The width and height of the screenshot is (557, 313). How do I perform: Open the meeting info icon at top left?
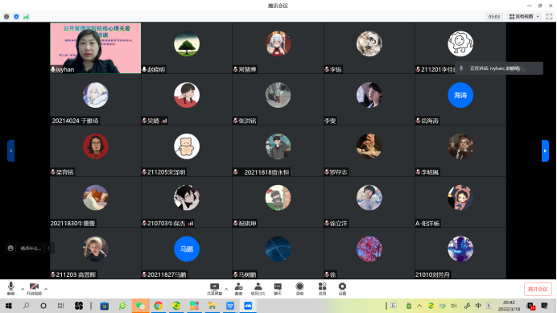[x=6, y=17]
